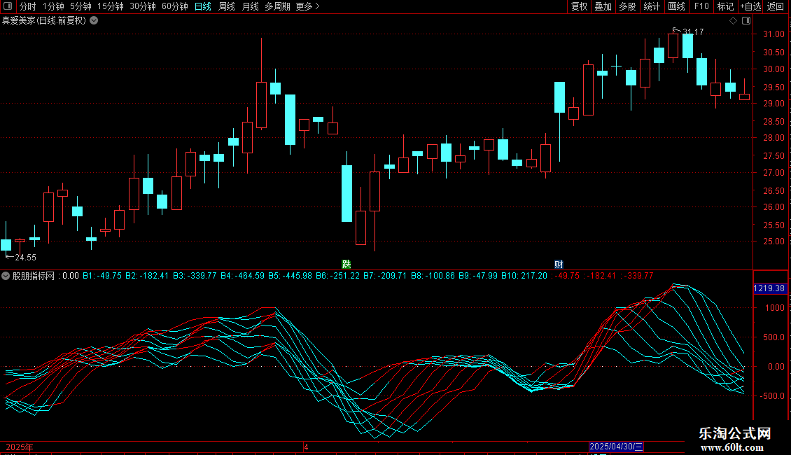
Task: Click the B10: 217.20 indicator value
Action: tap(524, 276)
